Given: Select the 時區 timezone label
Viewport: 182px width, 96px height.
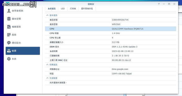Looking at the screenshot, I should pos(52,74).
